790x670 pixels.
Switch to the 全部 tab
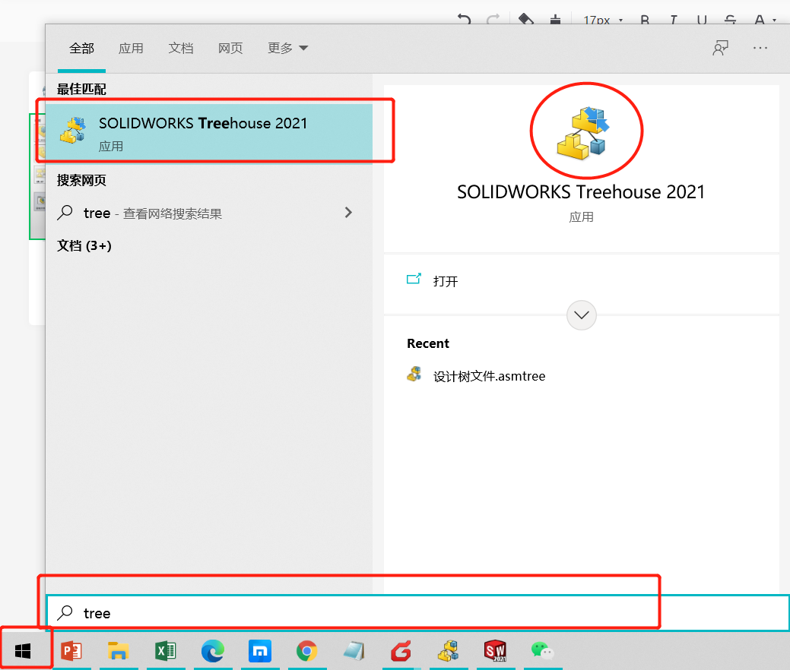(x=81, y=49)
